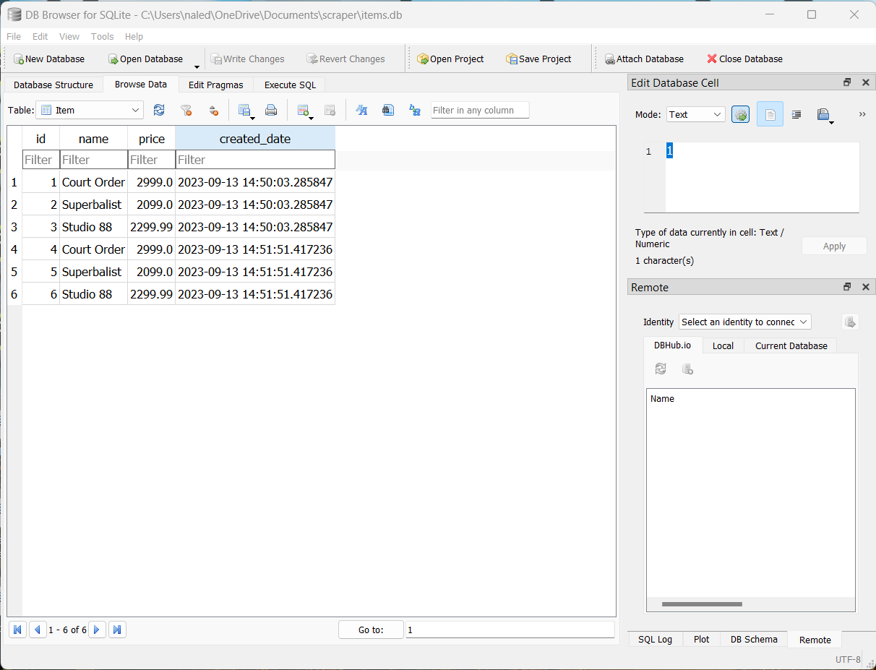Screen dimensions: 876x670
Task: Open the DB Schema tab
Action: 754,639
